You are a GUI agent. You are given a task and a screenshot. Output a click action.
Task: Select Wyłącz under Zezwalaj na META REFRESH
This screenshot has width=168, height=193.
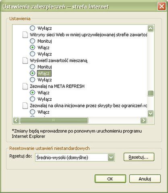[32, 99]
